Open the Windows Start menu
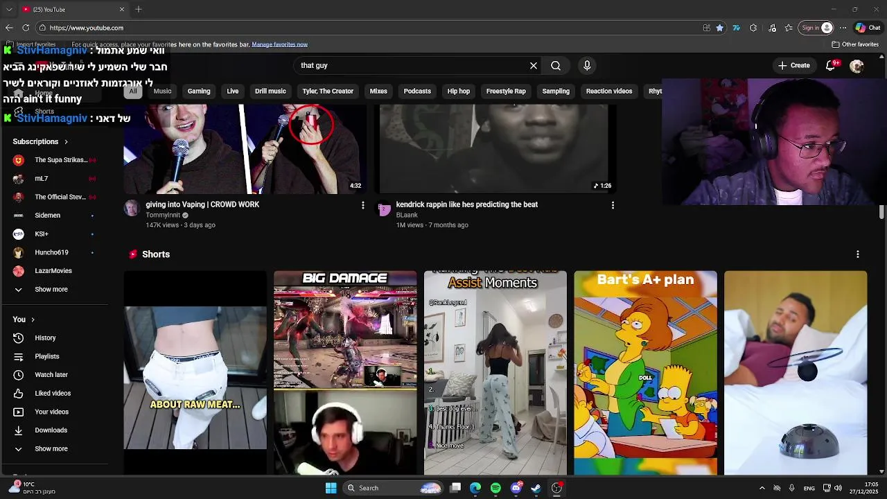 point(331,488)
